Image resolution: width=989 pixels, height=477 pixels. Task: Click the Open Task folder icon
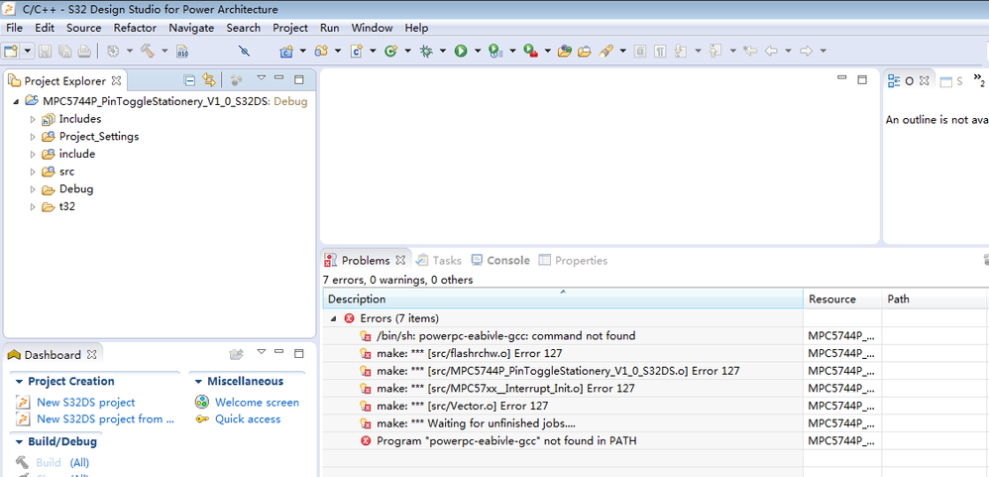(x=585, y=52)
